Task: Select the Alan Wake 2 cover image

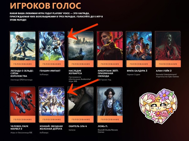Action: pos(168,46)
